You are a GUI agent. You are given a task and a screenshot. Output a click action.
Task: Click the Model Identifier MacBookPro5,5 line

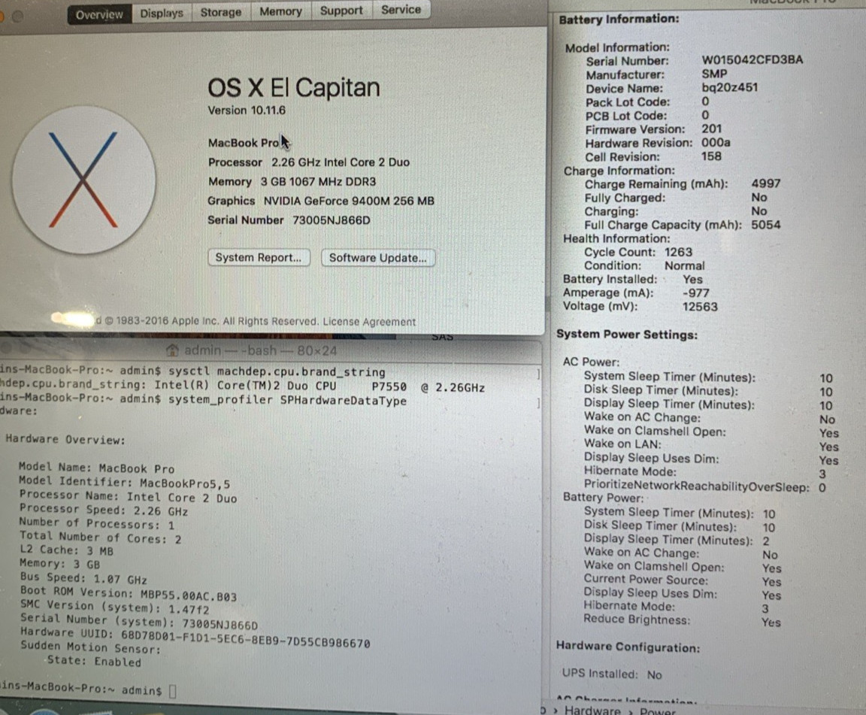click(124, 483)
